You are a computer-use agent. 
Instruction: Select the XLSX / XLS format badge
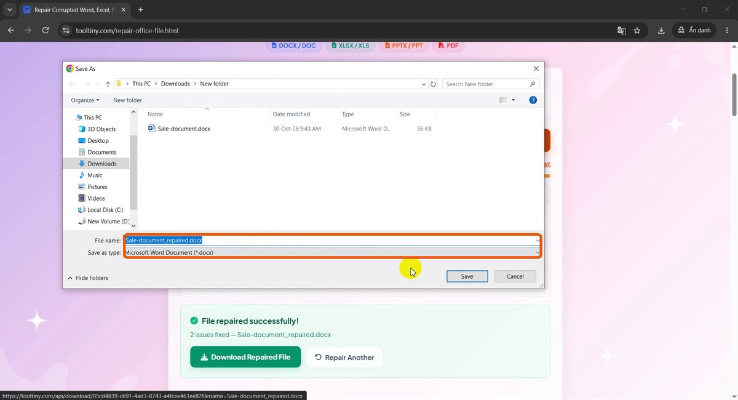point(351,46)
